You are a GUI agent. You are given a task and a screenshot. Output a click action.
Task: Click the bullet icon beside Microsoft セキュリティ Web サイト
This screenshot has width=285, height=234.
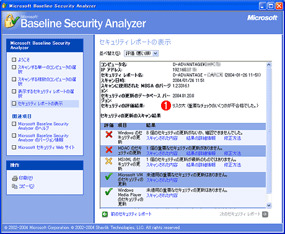point(14,147)
